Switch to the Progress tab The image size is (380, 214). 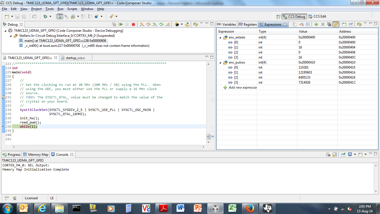click(x=11, y=155)
